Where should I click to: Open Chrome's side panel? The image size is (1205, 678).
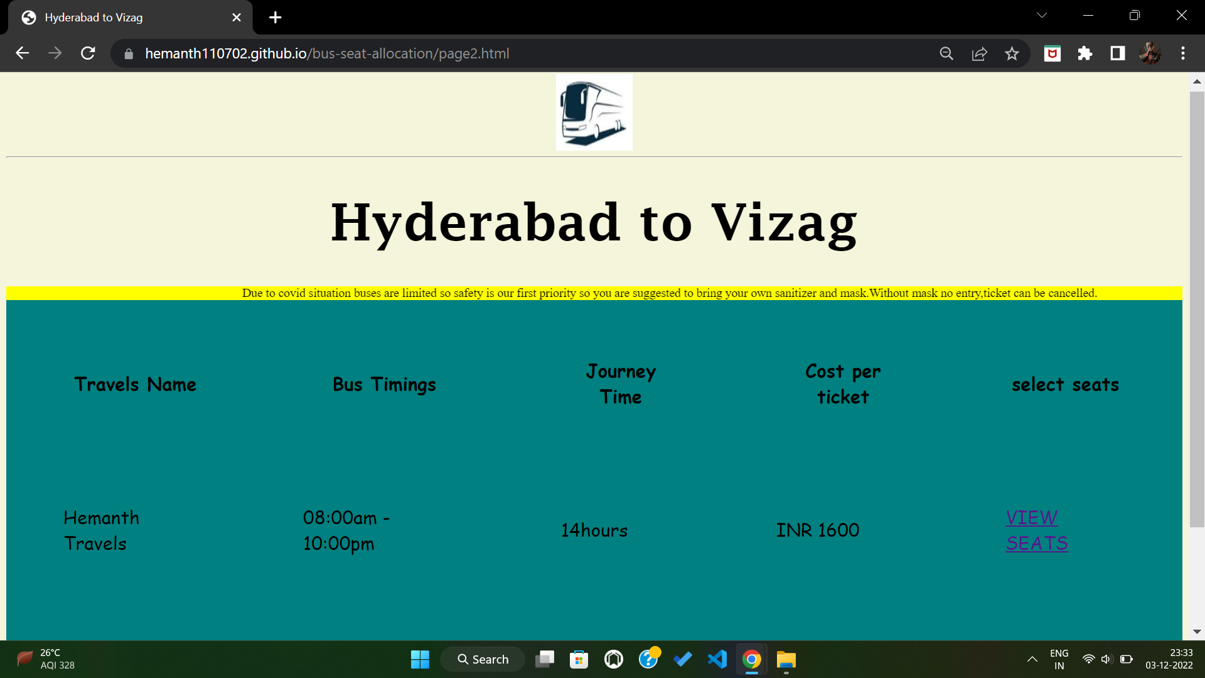(x=1117, y=53)
